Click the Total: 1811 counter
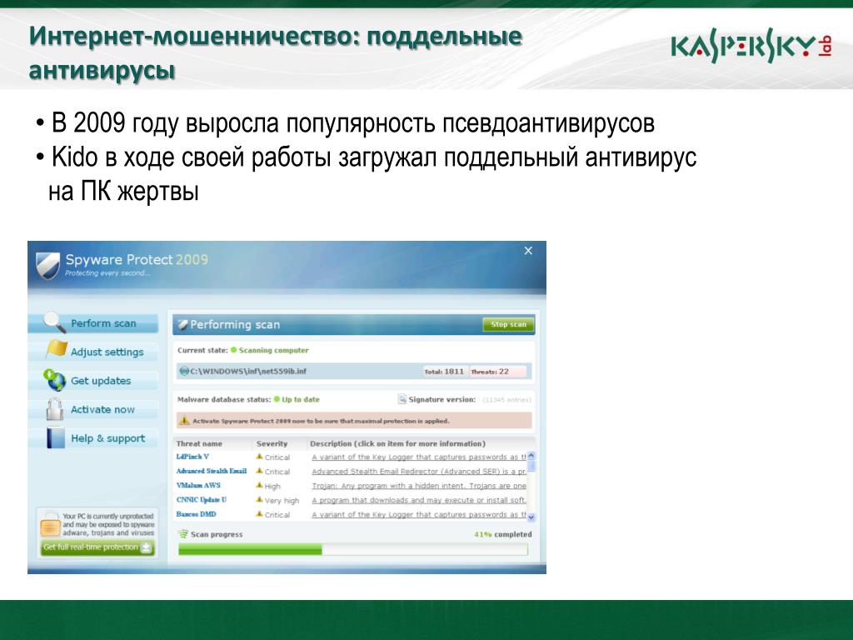The width and height of the screenshot is (853, 640). pyautogui.click(x=444, y=372)
